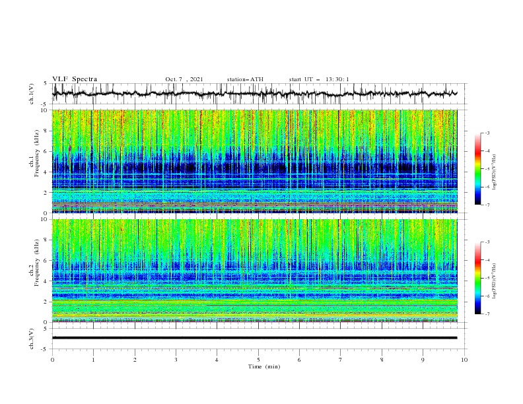Click the "VLF Spectra" title text
The height and width of the screenshot is (404, 523).
[75, 79]
